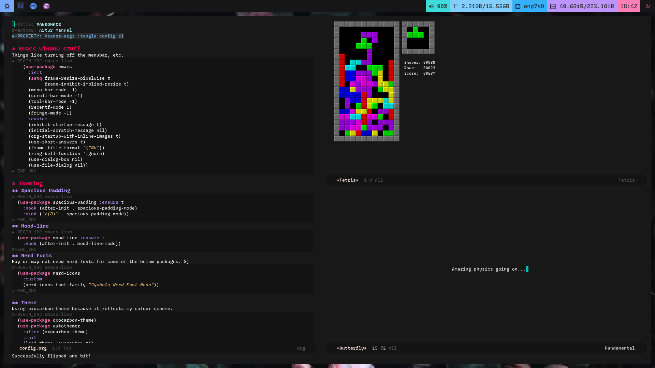655x368 pixels.
Task: Place cursor on '#+title: PANKOMACS' line
Action: (x=37, y=25)
